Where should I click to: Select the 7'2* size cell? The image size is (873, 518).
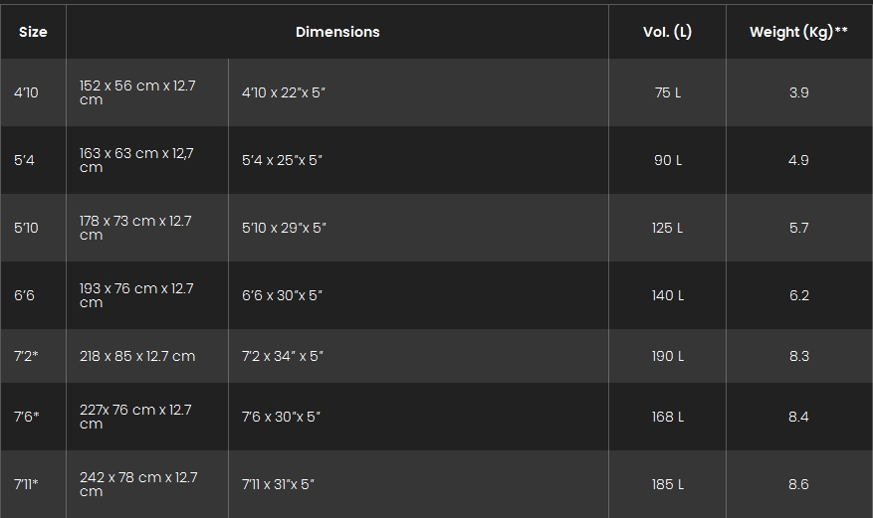pyautogui.click(x=33, y=356)
